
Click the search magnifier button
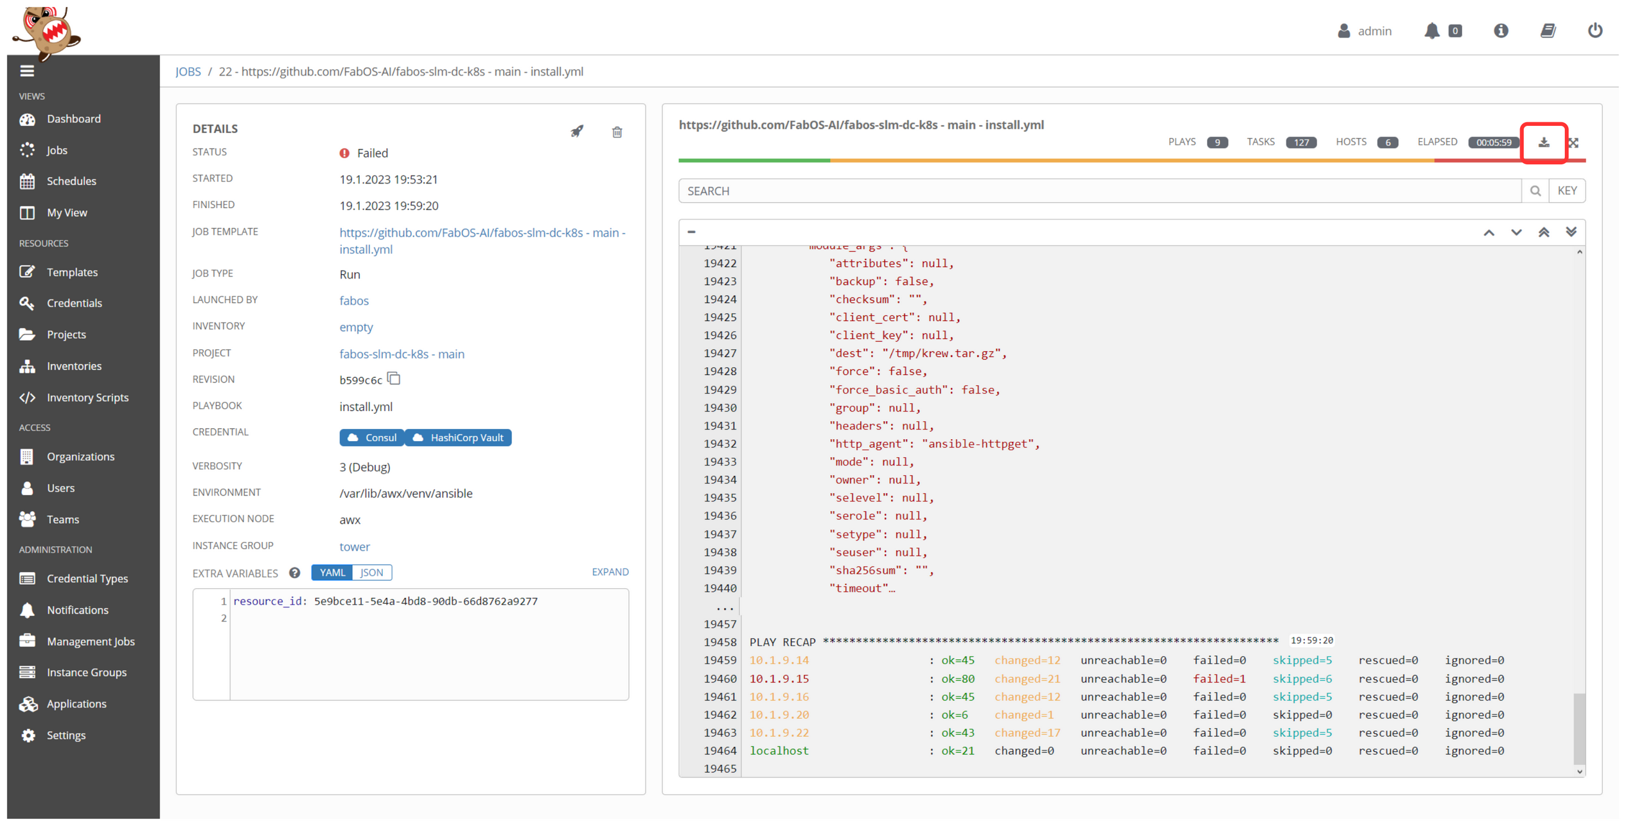1535,191
